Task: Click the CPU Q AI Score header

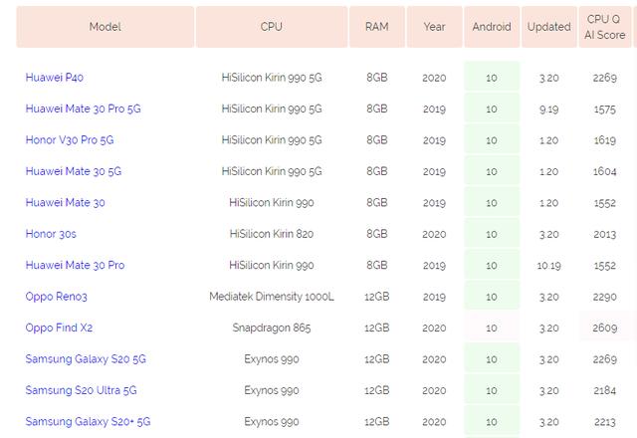Action: 604,27
